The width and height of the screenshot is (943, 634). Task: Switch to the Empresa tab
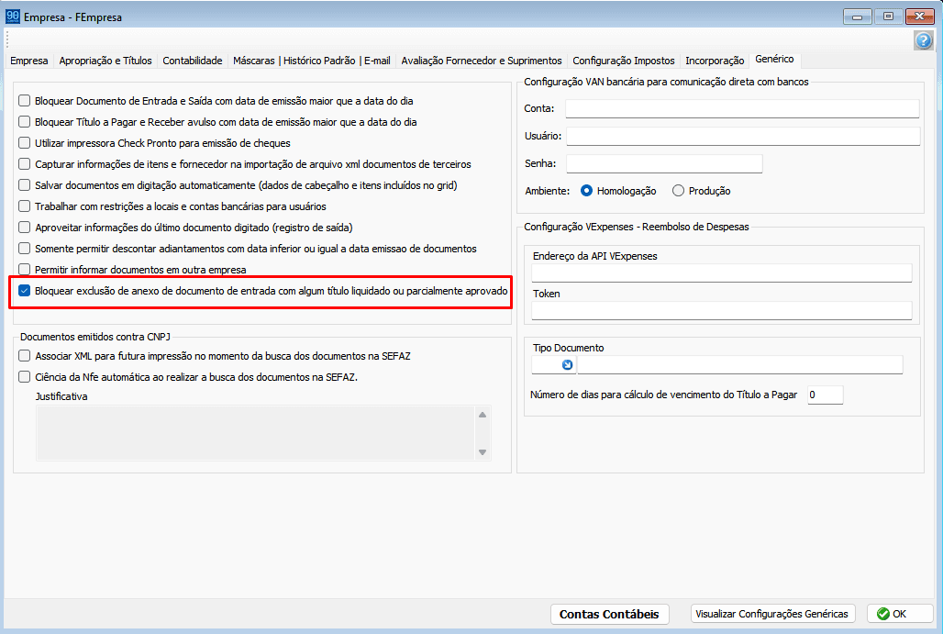coord(28,61)
